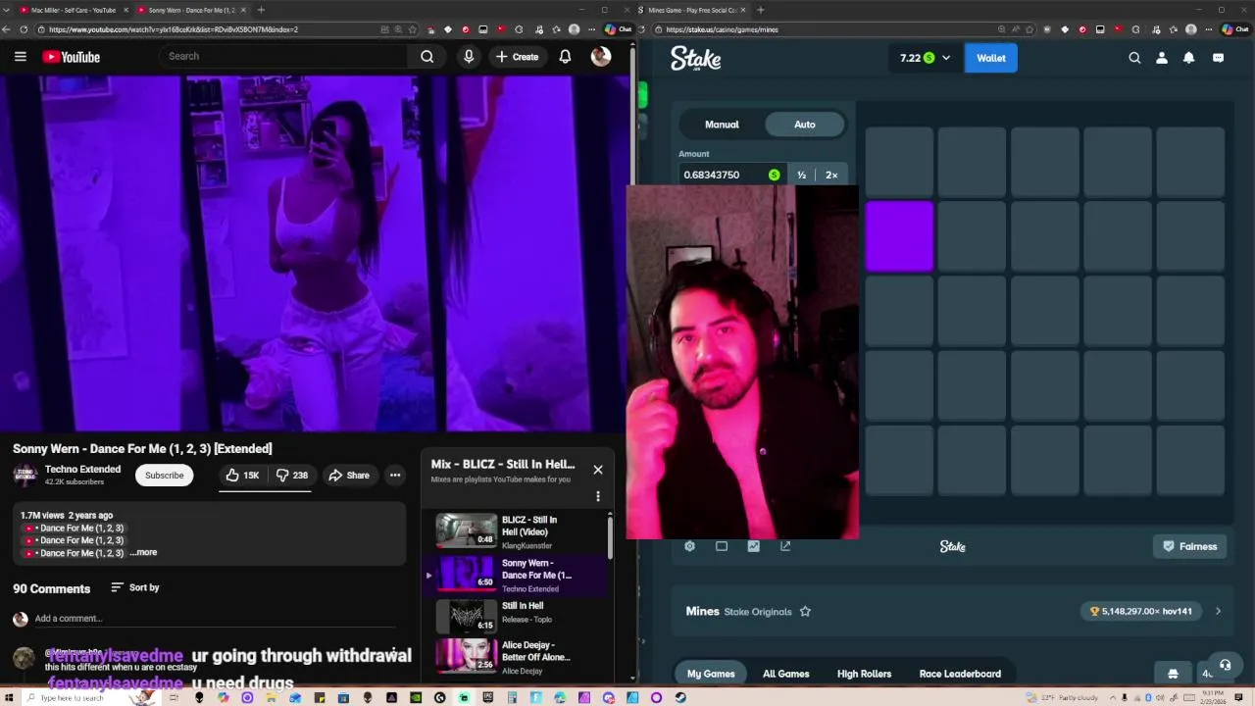This screenshot has width=1255, height=706.
Task: Open the Stake chat panel icon
Action: tap(1218, 58)
